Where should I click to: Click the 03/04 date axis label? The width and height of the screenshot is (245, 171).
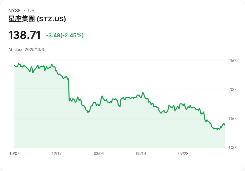[99, 153]
